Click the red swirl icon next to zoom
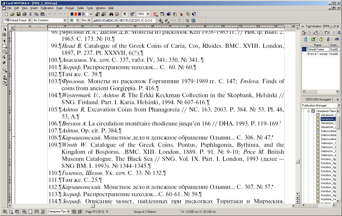Image resolution: width=342 pixels, height=216 pixels. tap(155, 14)
